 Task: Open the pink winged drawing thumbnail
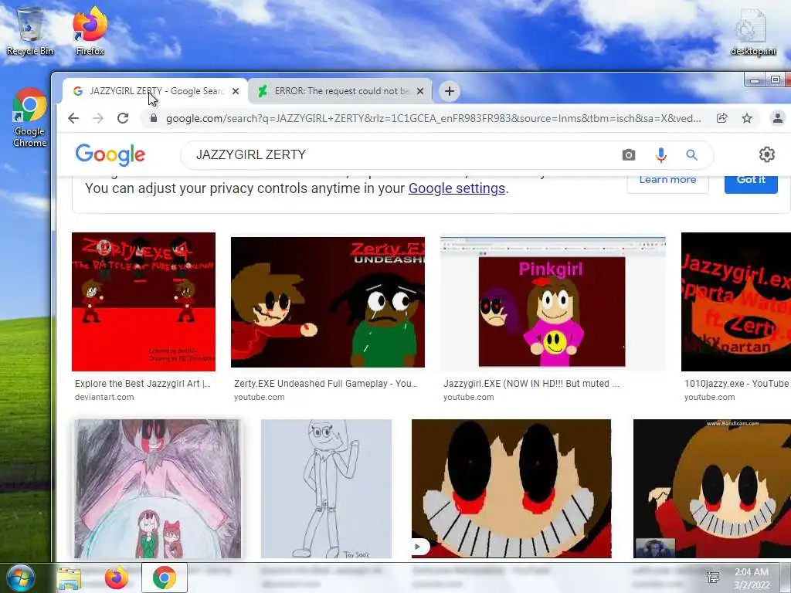[158, 489]
